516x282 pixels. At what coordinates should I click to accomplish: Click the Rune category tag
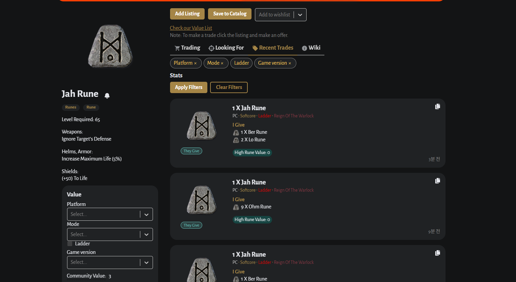pyautogui.click(x=91, y=107)
